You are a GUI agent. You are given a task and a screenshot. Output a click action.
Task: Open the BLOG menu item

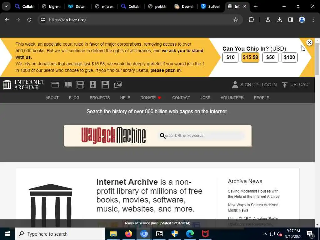pyautogui.click(x=74, y=98)
